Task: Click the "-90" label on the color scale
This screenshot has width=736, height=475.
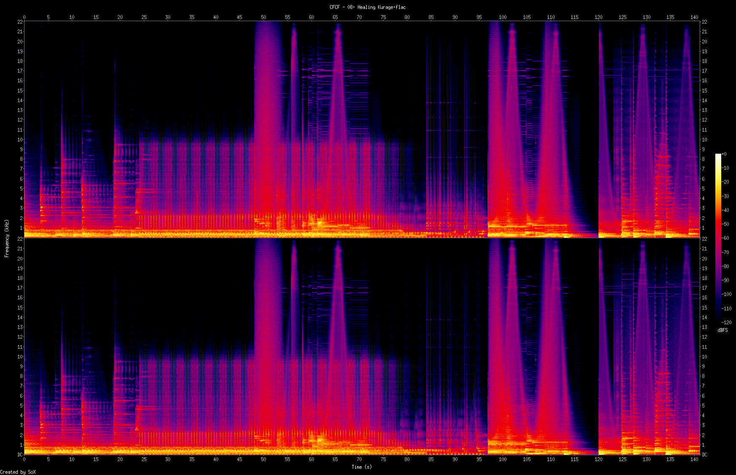Action: 725,280
